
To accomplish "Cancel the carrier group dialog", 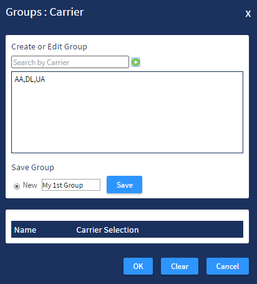I will coord(228,266).
